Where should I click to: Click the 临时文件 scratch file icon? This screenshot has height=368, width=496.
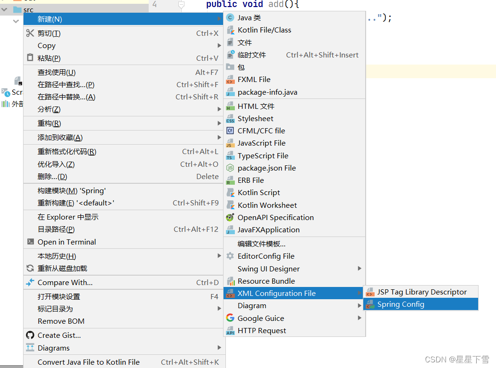tap(230, 55)
